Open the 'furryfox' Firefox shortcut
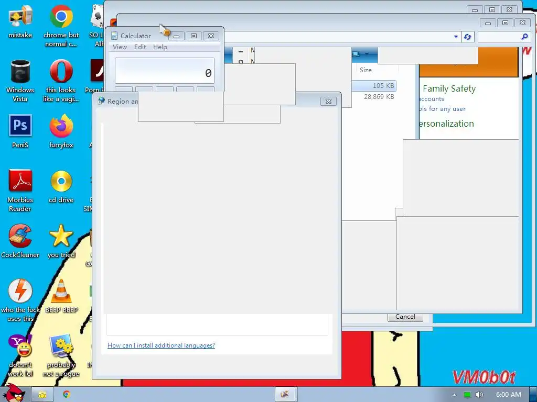The width and height of the screenshot is (537, 402). pos(61,131)
